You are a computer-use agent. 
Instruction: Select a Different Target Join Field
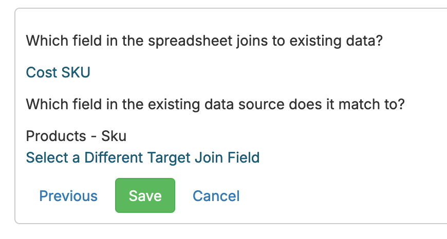tap(143, 157)
